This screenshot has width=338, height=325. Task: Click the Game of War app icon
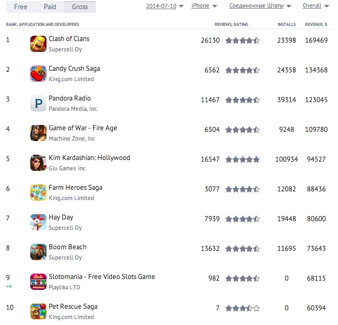pos(38,132)
